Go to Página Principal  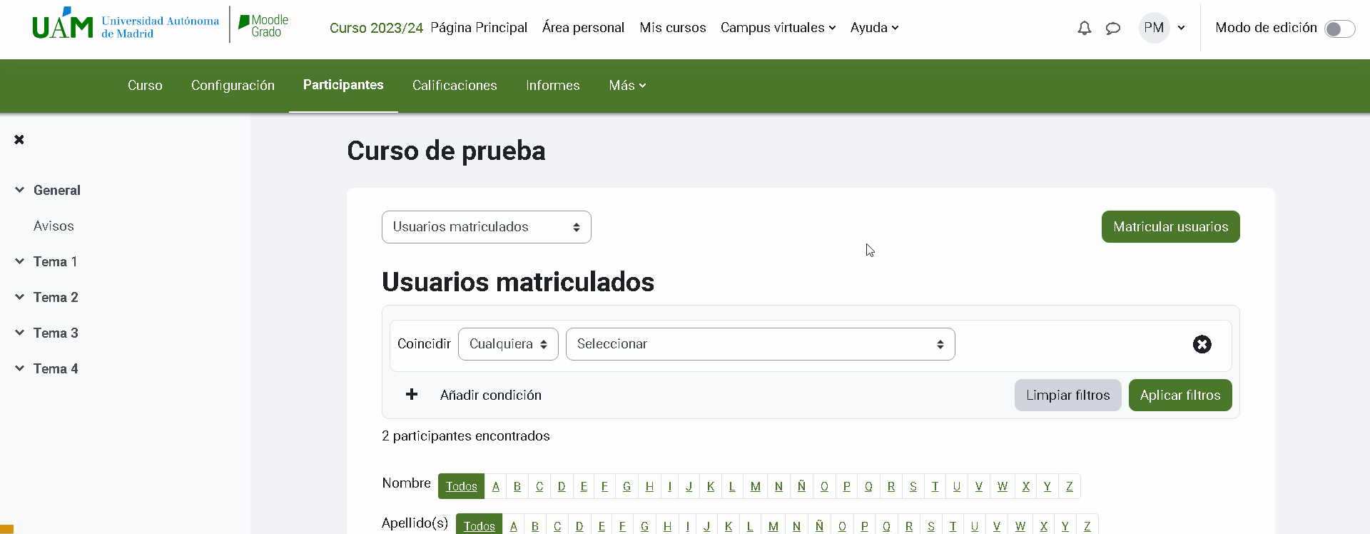click(479, 28)
